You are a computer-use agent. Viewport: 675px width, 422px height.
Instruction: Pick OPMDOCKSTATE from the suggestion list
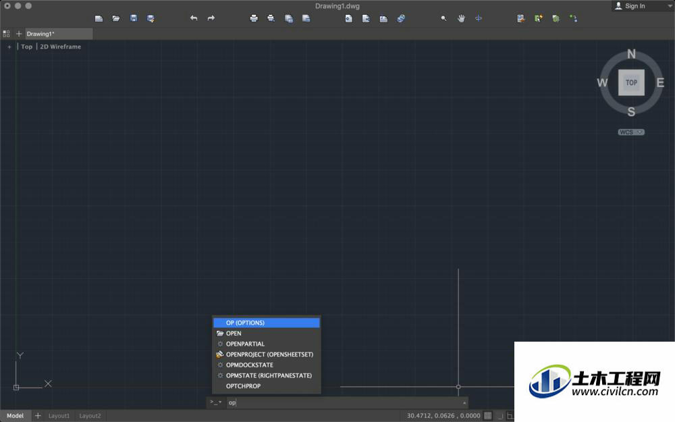click(267, 365)
